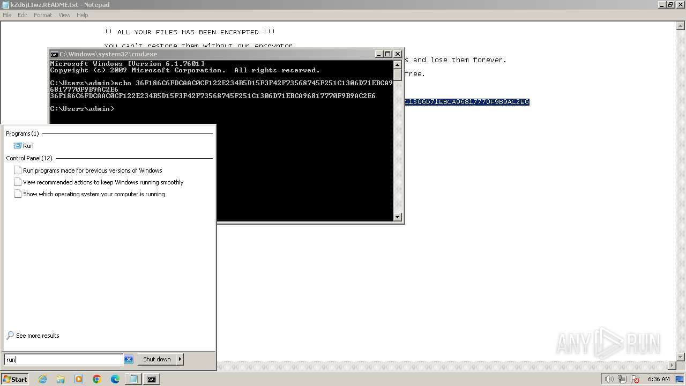Click the cmd.exe scrollbar down arrow
Image resolution: width=686 pixels, height=386 pixels.
click(x=398, y=217)
